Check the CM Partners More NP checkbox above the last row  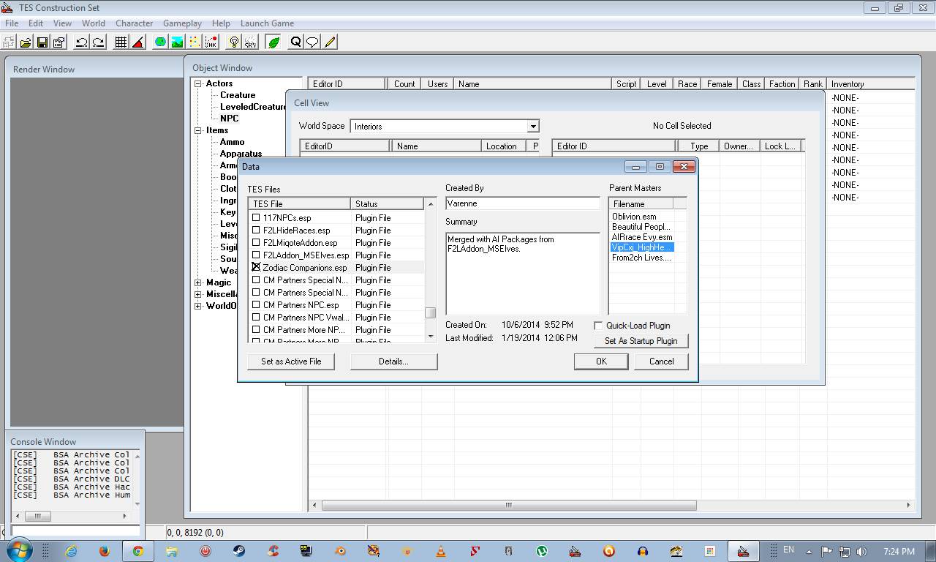256,329
